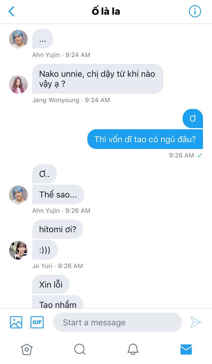Screen dimensions: 212x364
Task: Go to the Home tab
Action: click(x=27, y=350)
